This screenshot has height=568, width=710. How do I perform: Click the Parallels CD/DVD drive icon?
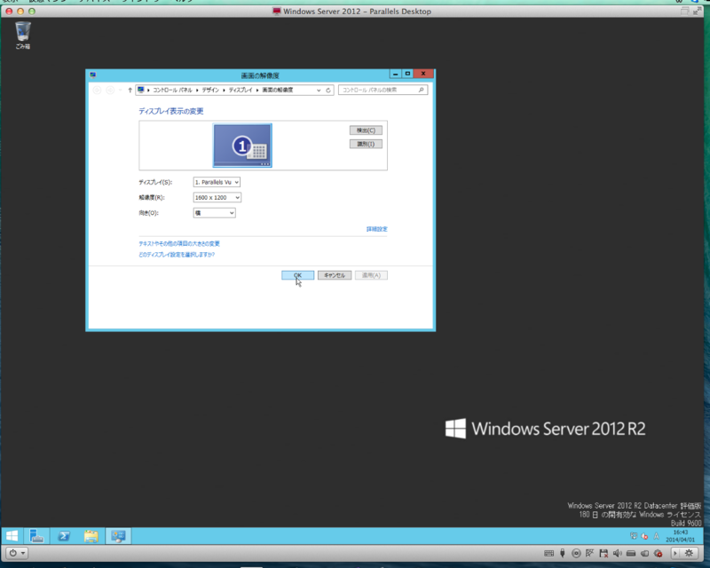click(576, 553)
